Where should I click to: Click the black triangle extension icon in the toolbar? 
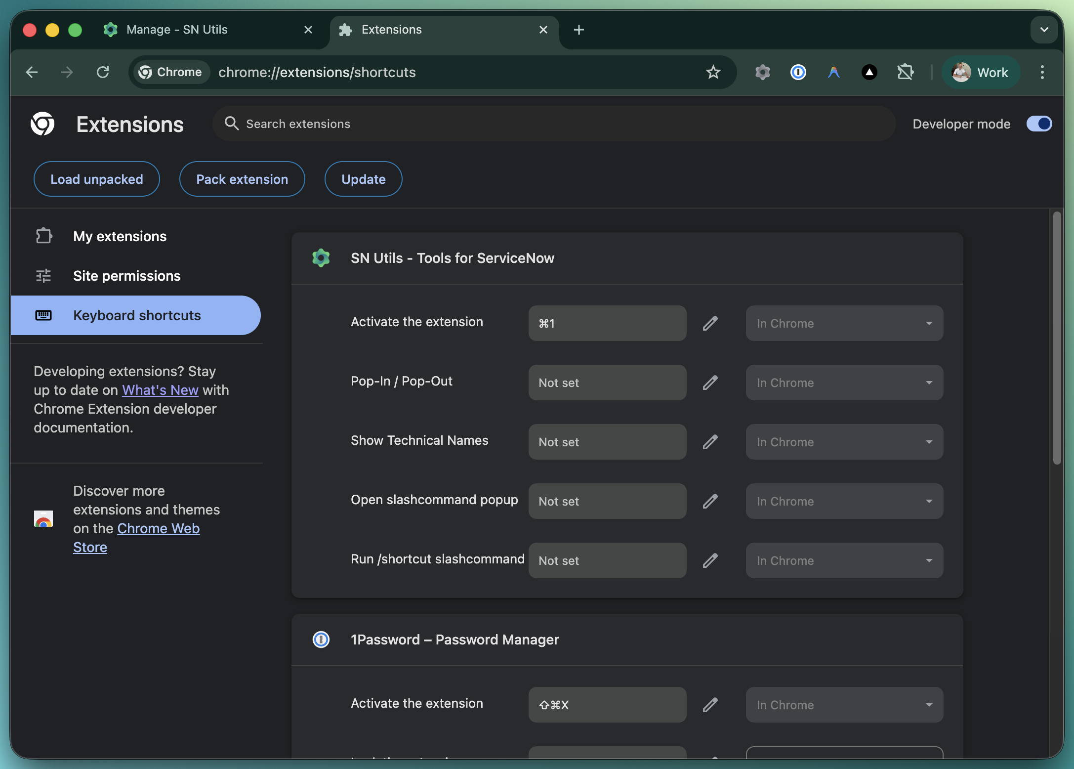pyautogui.click(x=869, y=72)
